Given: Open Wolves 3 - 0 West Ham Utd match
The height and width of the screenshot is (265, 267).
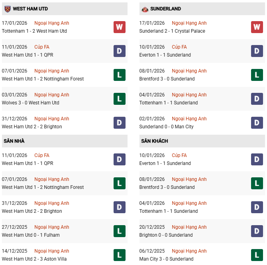Looking at the screenshot, I should [x=30, y=103].
